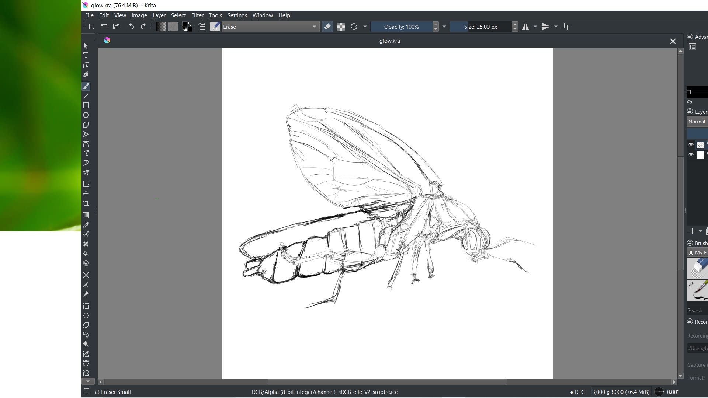
Task: Select the Ellipse shape tool
Action: [86, 115]
